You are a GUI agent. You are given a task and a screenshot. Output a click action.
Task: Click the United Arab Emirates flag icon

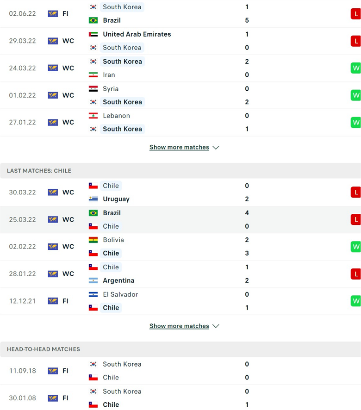pos(93,34)
